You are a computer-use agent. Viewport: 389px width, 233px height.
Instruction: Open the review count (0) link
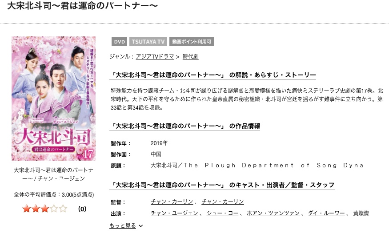pos(82,209)
